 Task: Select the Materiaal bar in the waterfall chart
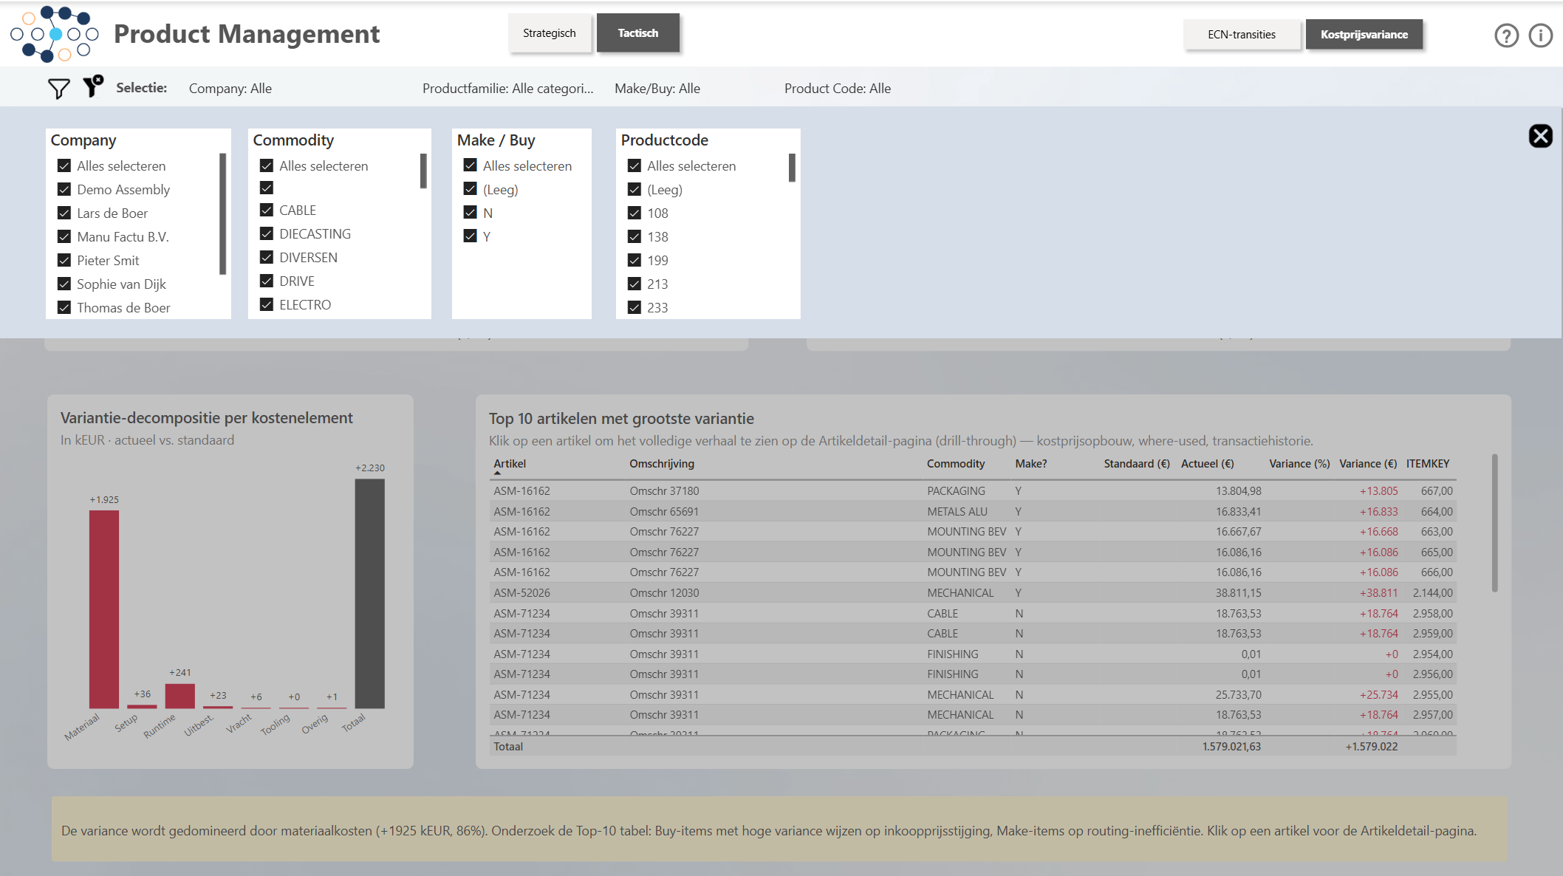(104, 609)
